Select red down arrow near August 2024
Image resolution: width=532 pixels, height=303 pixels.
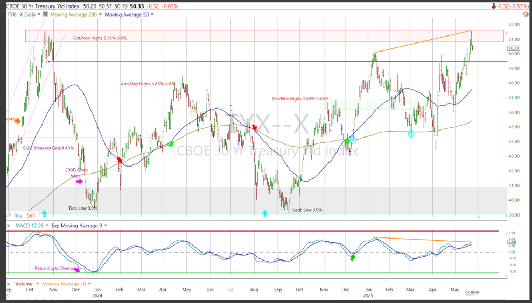coord(254,127)
